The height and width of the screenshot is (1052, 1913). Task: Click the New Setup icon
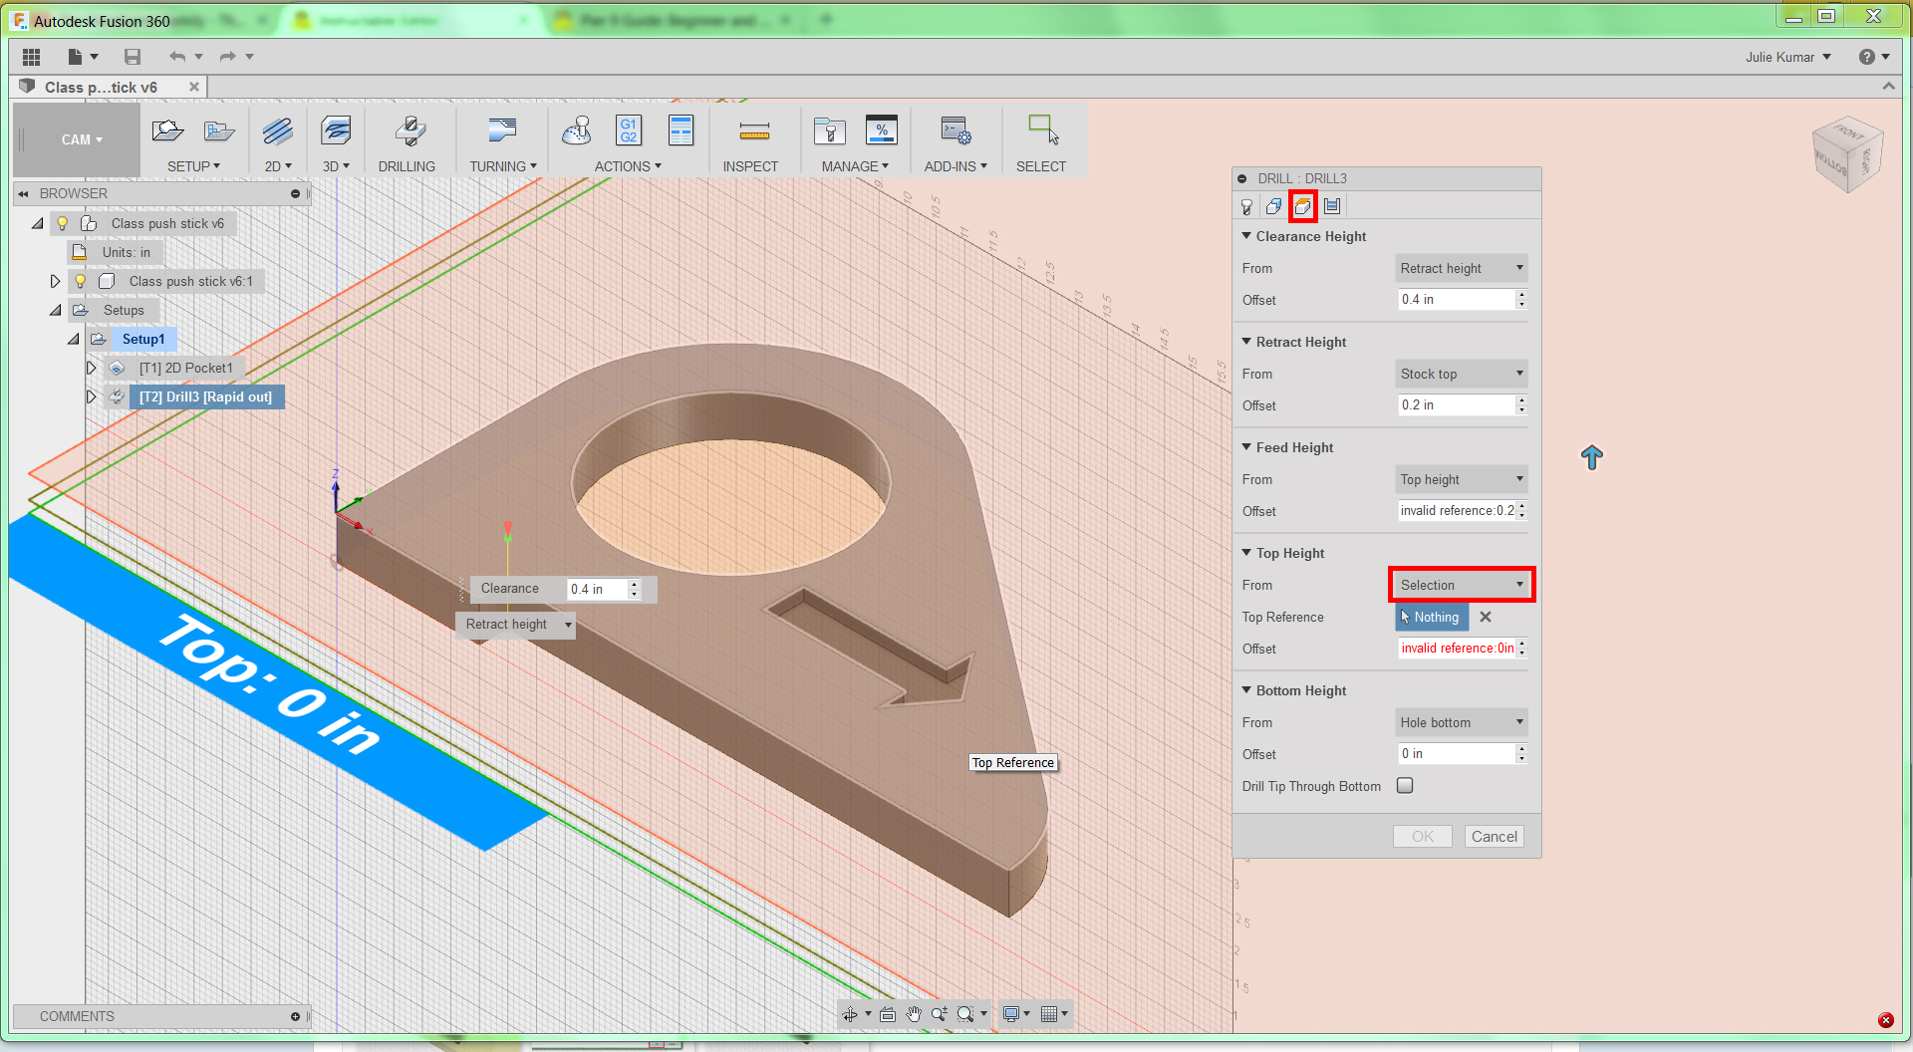[168, 131]
